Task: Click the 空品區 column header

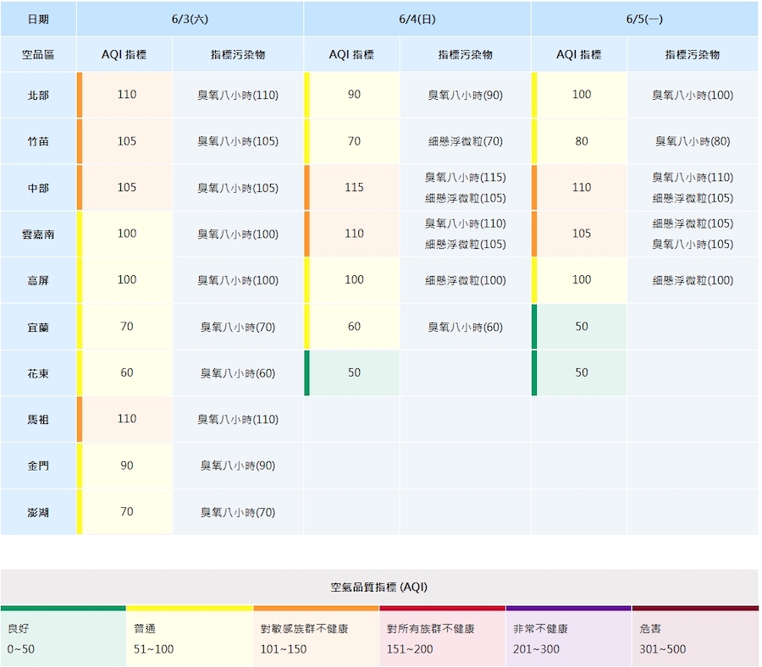Action: coord(38,55)
